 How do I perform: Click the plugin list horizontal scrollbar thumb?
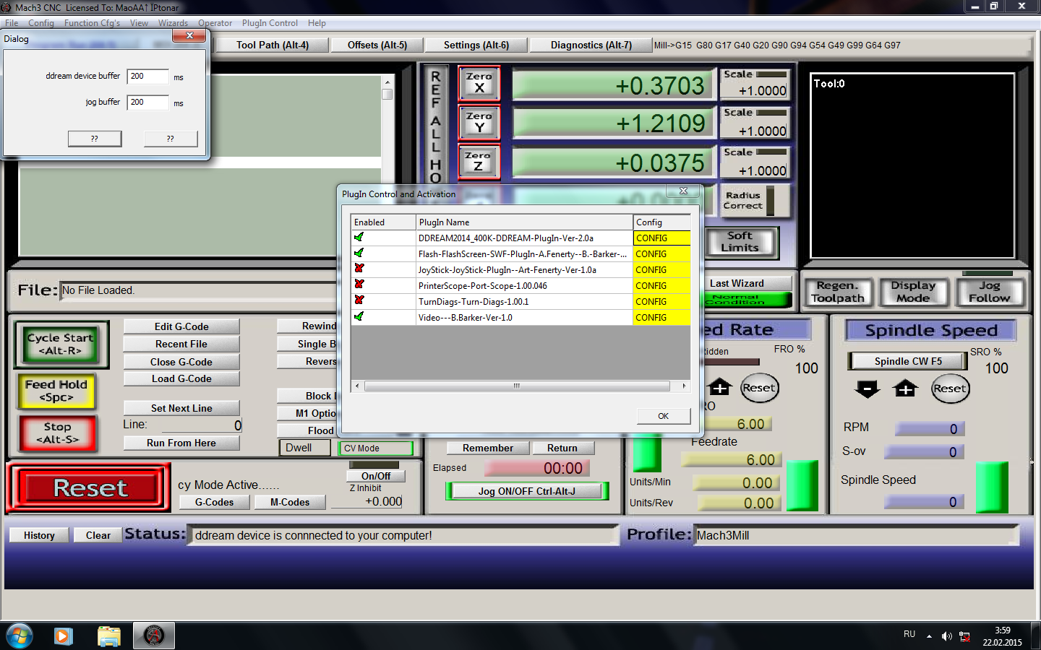(x=516, y=386)
